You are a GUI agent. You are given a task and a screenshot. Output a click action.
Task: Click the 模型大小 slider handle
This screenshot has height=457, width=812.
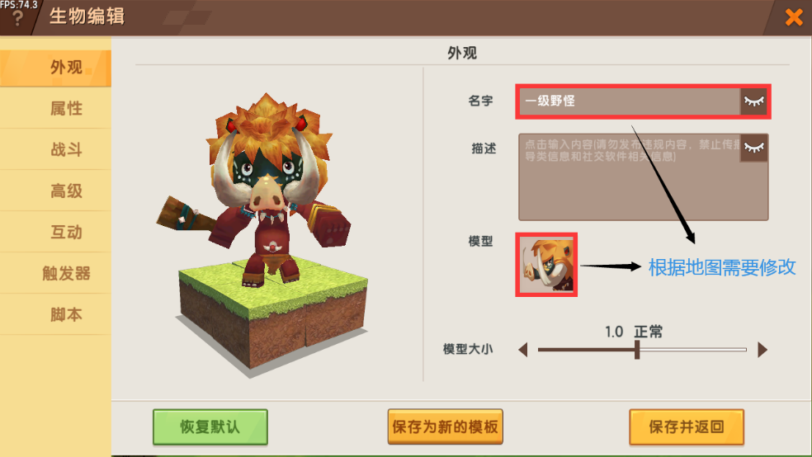click(637, 350)
